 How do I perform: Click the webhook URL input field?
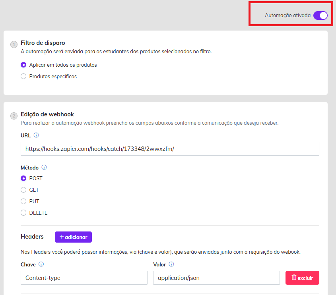170,148
